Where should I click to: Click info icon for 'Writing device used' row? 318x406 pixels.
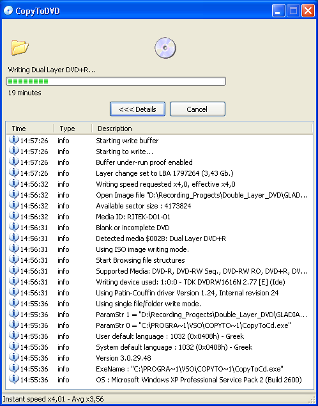(13, 282)
